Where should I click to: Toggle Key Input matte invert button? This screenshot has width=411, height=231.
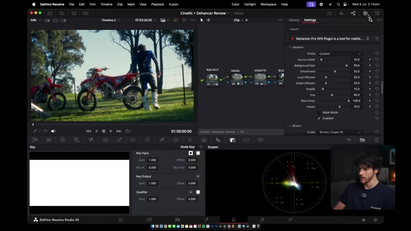191,153
